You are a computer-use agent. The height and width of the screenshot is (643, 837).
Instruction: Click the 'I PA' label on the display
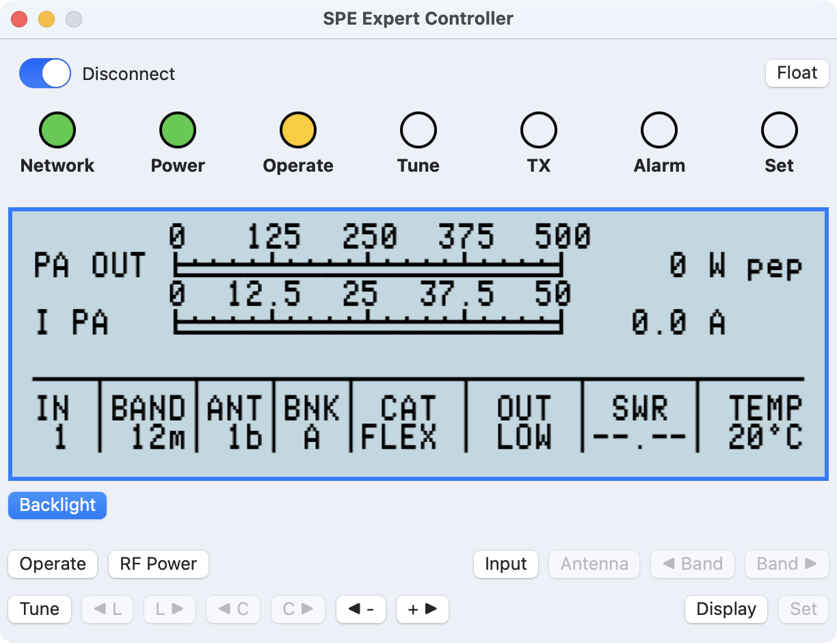click(x=72, y=323)
